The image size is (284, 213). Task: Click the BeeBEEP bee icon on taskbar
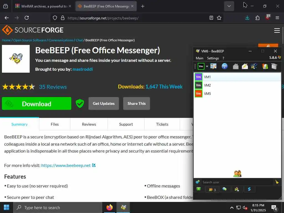click(123, 207)
